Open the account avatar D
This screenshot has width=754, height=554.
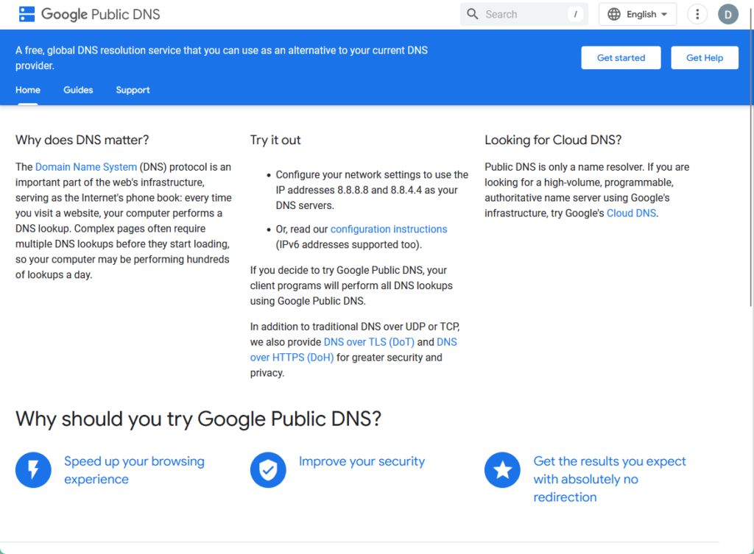[x=728, y=15]
